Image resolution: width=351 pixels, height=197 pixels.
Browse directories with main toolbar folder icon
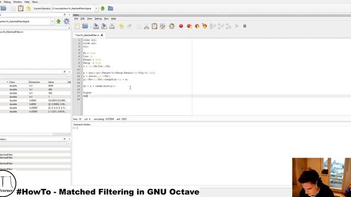111,9
